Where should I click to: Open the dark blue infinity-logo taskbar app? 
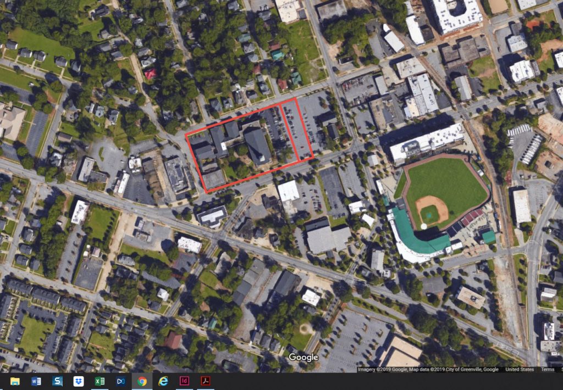pos(121,381)
